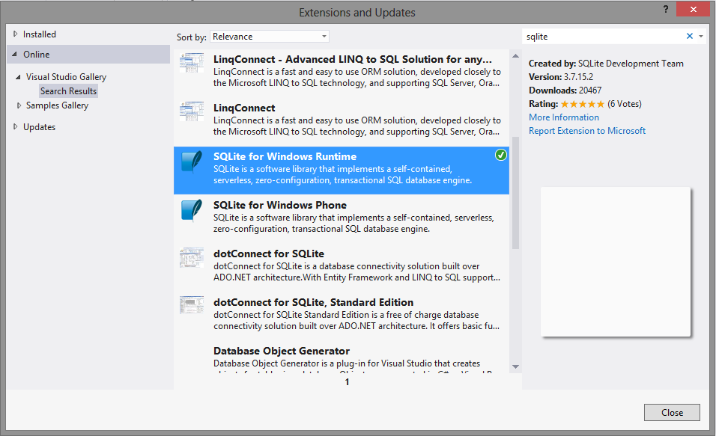Click the results list scroll down arrow

click(x=515, y=366)
